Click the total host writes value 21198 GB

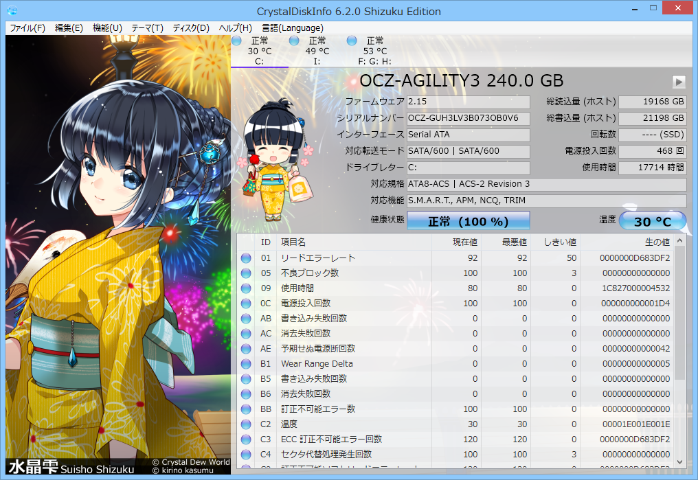pyautogui.click(x=653, y=118)
